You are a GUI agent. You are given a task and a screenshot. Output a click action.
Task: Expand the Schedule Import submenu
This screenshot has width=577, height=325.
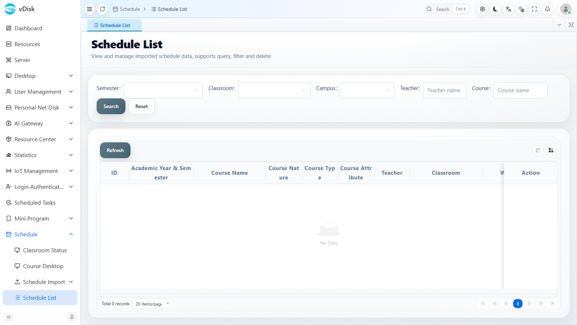click(44, 282)
